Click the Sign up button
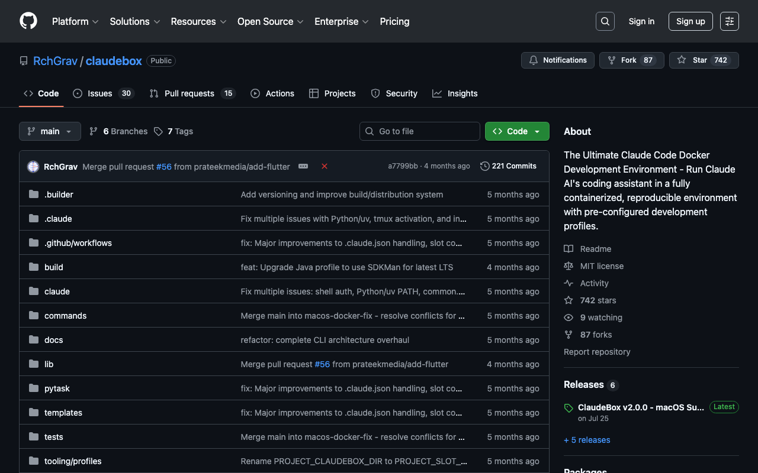The height and width of the screenshot is (473, 758). click(690, 21)
